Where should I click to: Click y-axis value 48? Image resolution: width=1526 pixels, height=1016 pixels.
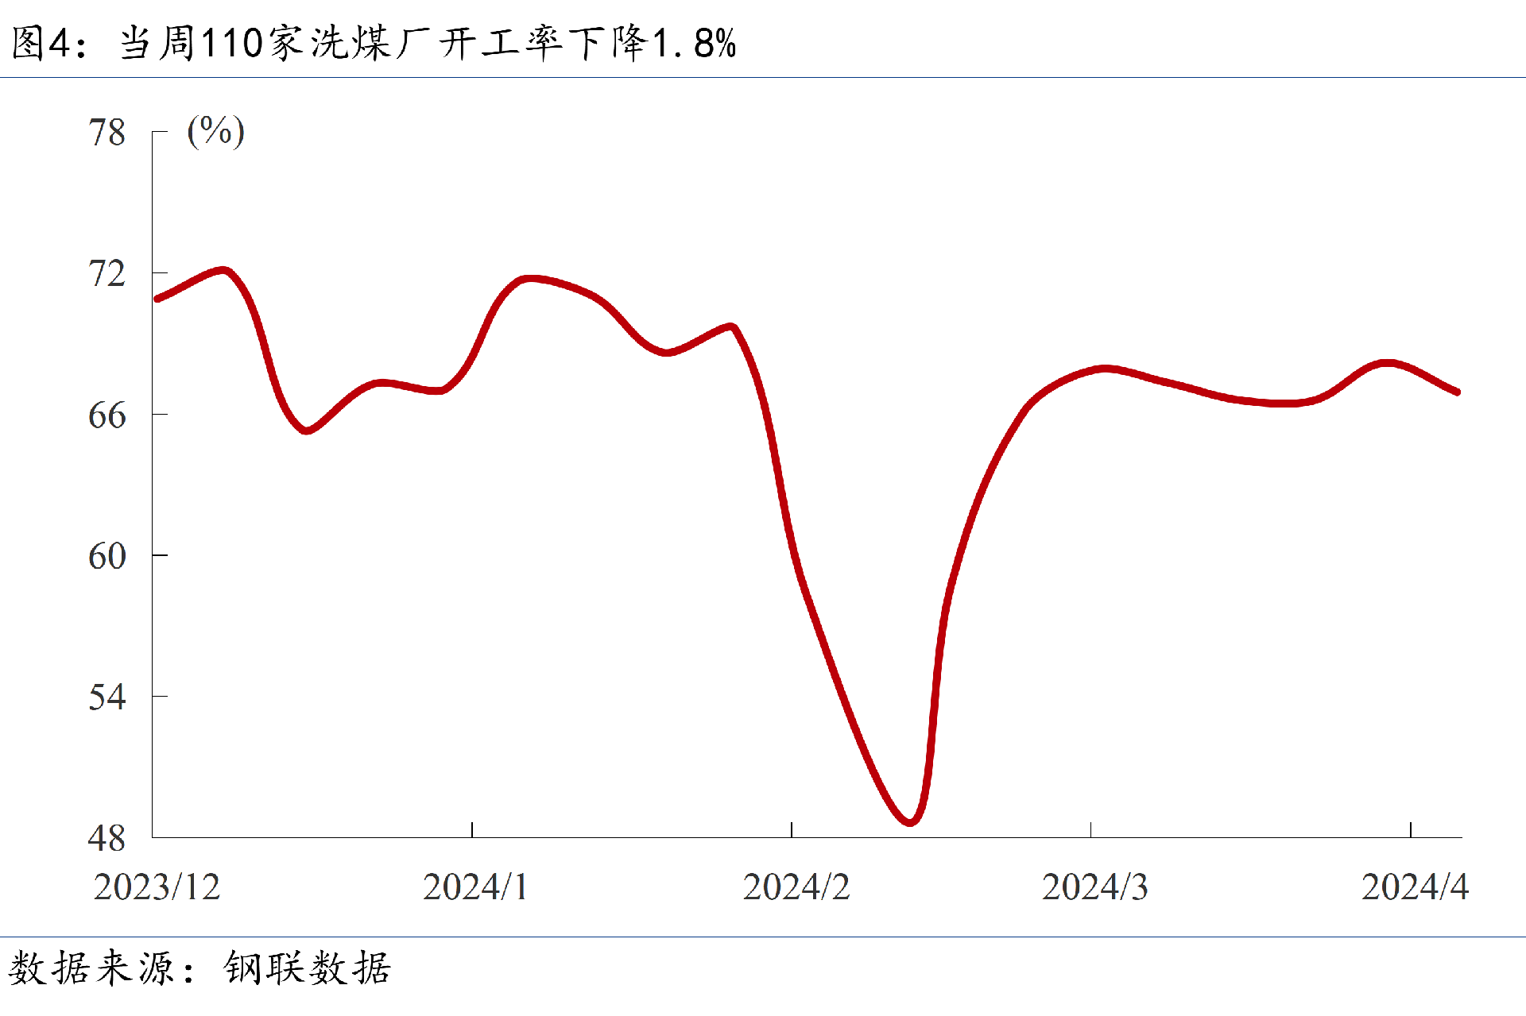pyautogui.click(x=107, y=839)
